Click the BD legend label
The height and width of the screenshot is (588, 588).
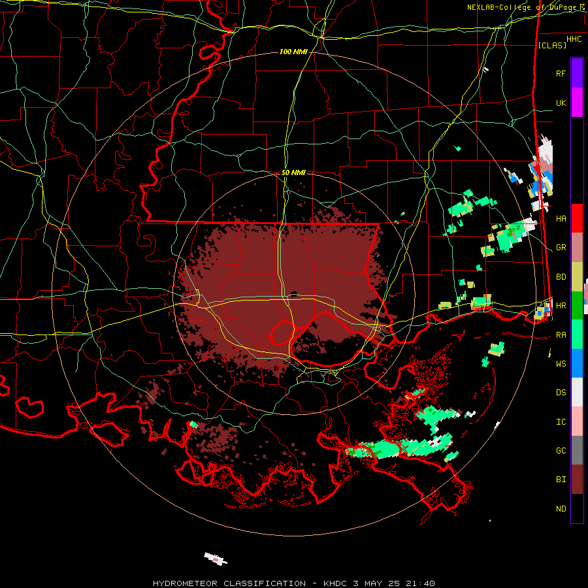561,277
